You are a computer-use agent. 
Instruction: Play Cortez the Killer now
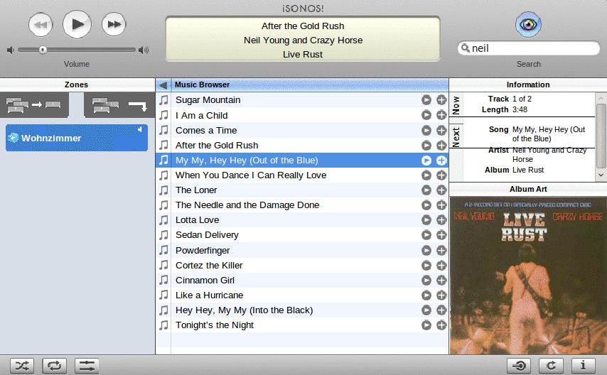pyautogui.click(x=426, y=266)
